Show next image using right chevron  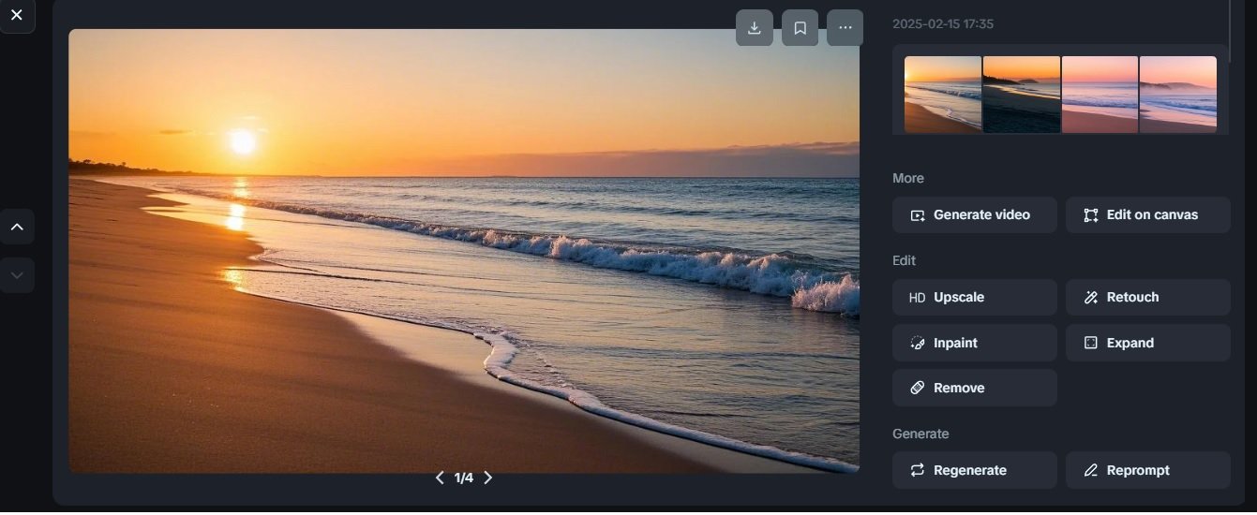click(x=487, y=478)
